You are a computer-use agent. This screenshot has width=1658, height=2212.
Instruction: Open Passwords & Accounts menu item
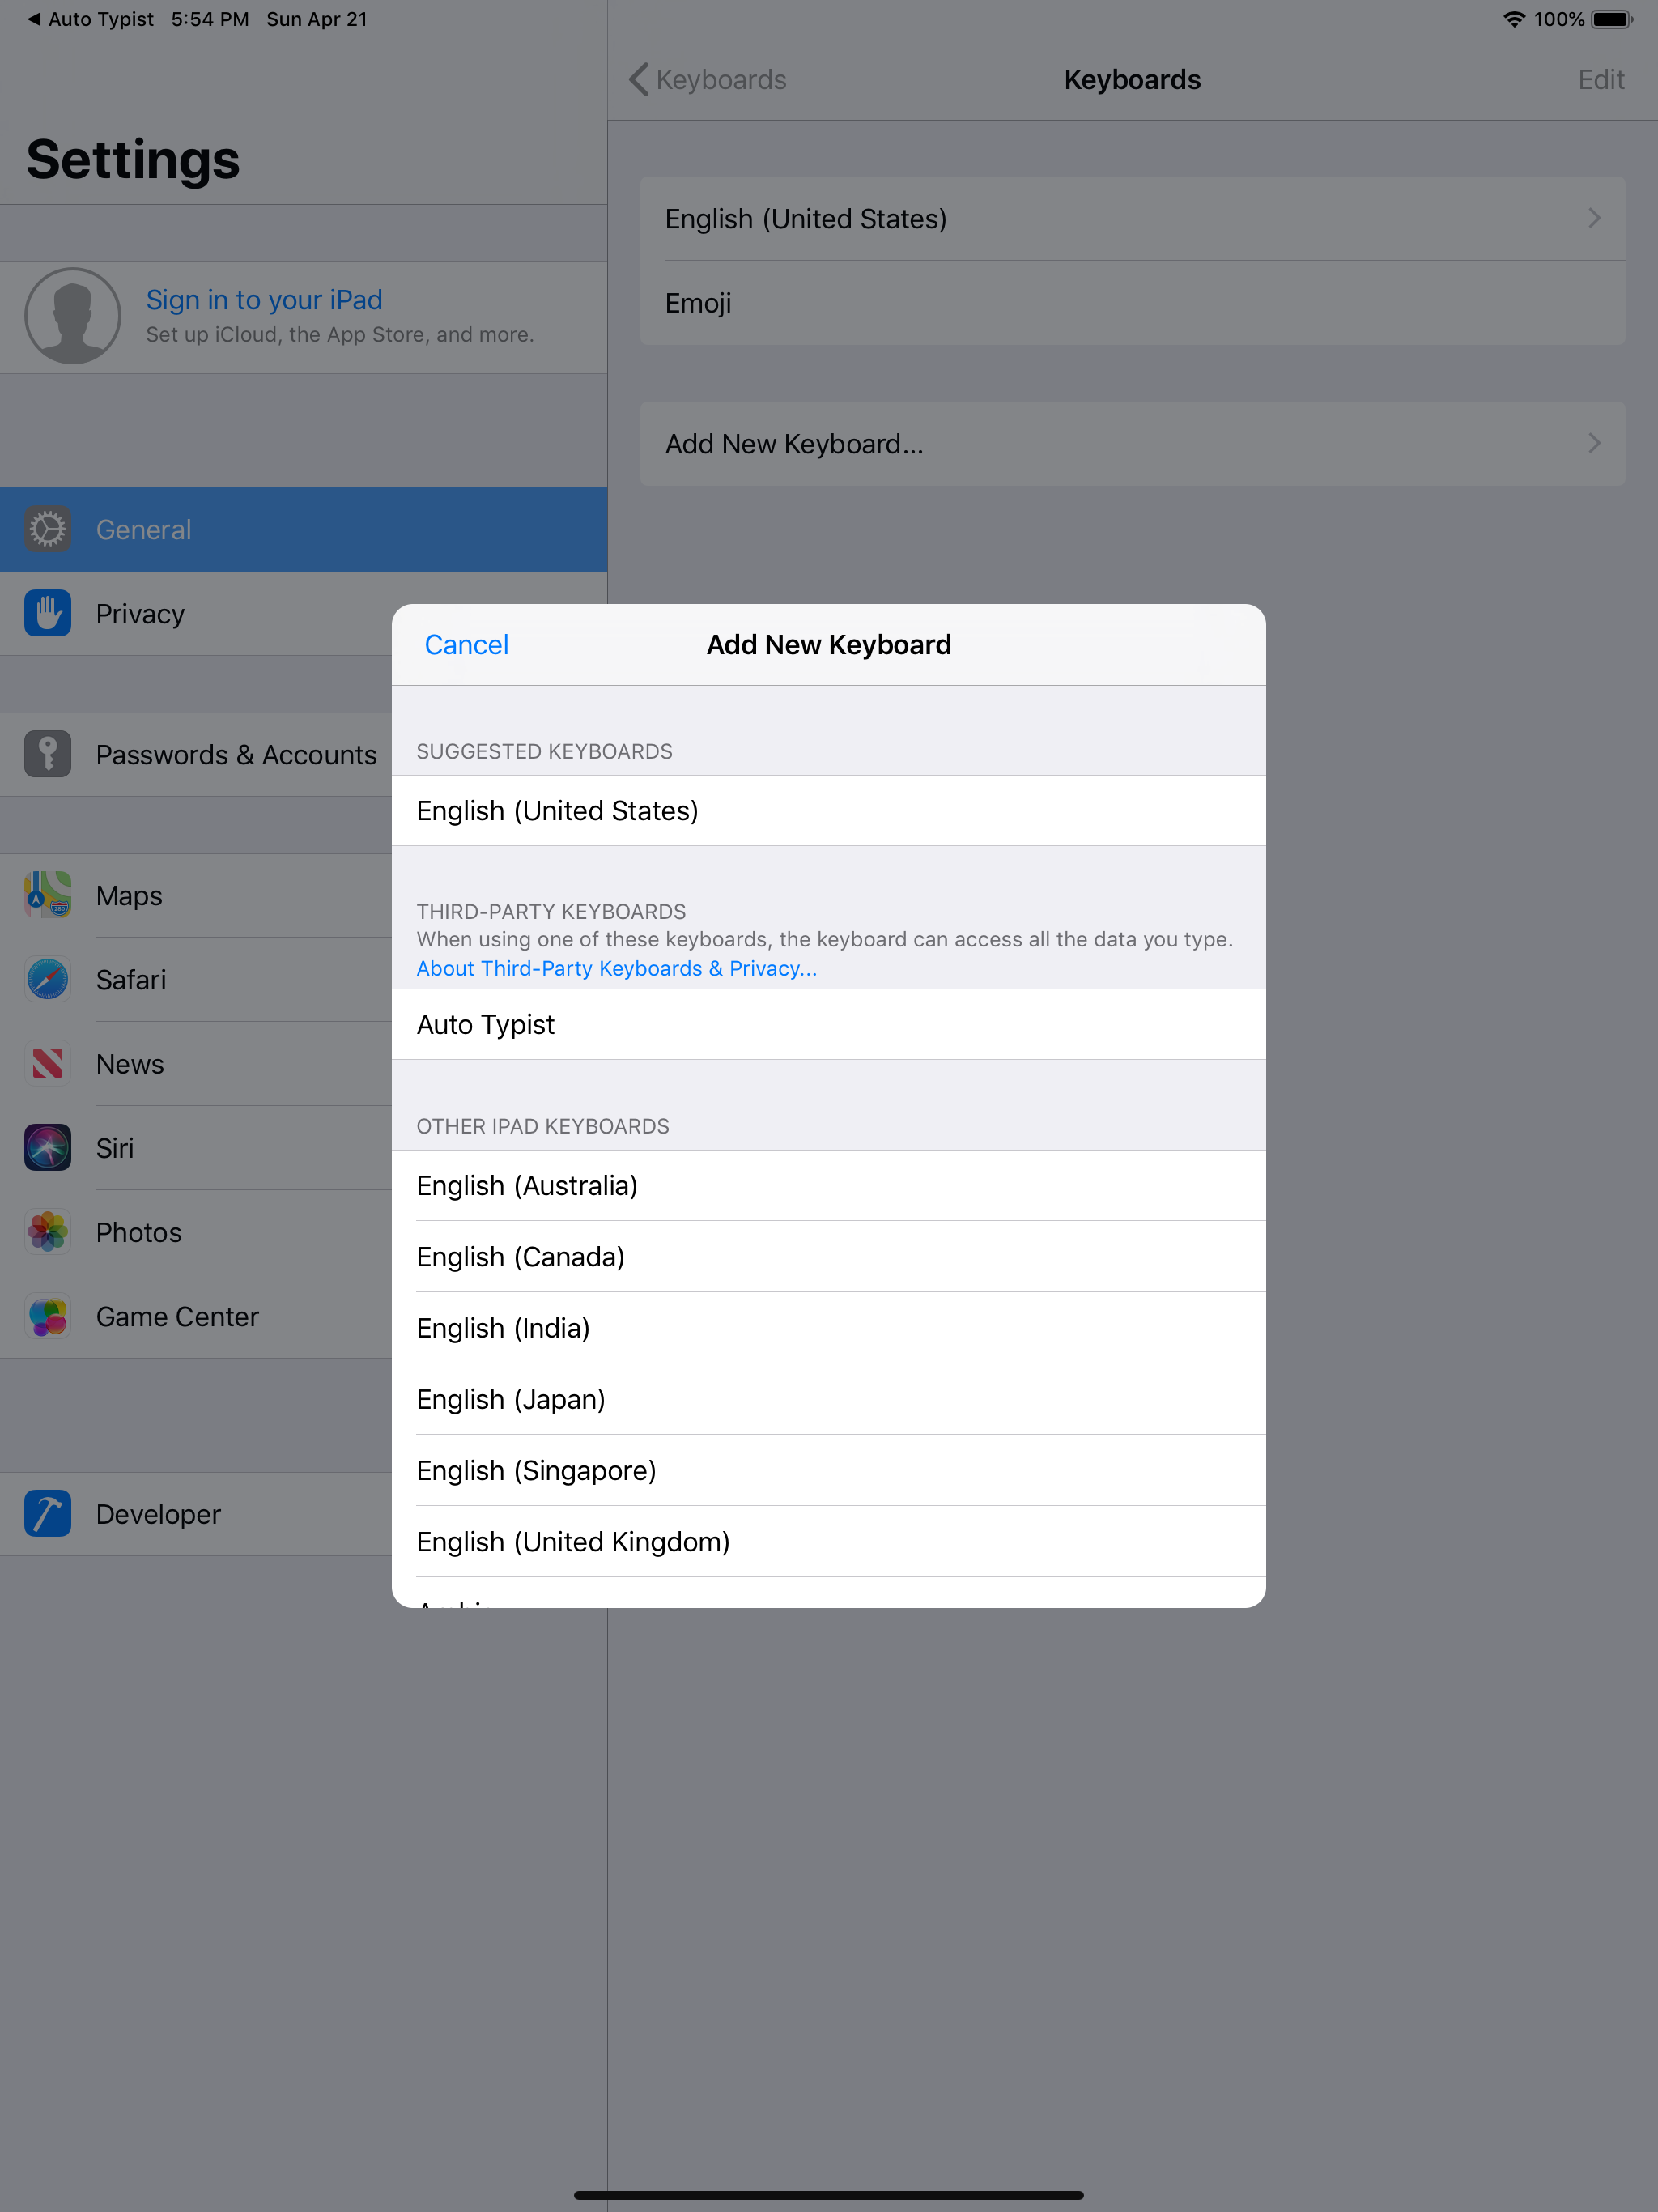pos(196,754)
